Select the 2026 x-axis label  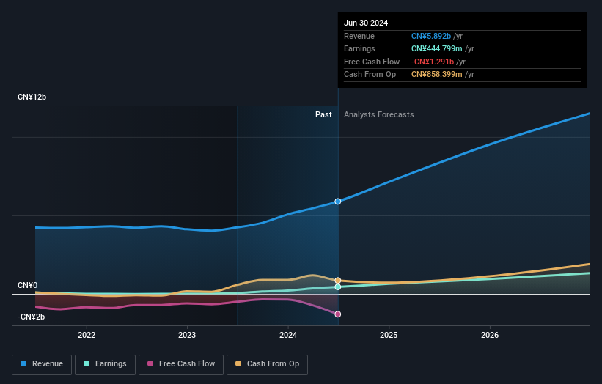pyautogui.click(x=490, y=335)
